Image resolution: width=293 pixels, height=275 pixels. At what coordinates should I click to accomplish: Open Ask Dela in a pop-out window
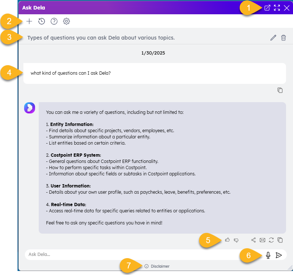(x=267, y=8)
